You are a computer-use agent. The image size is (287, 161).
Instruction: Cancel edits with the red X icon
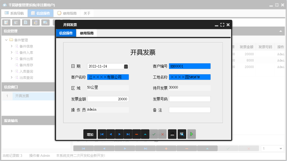162,134
